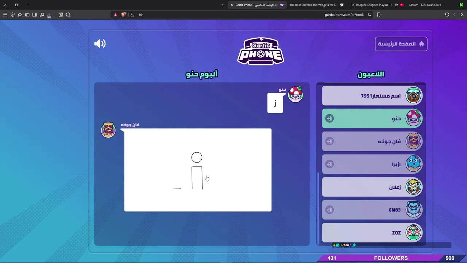Click the اللاعبون players heading
467x263 pixels.
pos(371,75)
